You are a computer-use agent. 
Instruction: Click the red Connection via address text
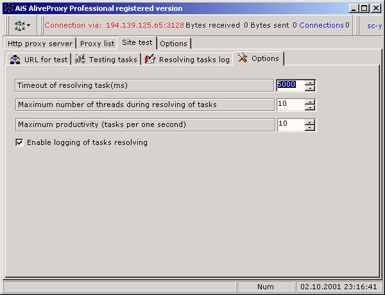point(114,25)
